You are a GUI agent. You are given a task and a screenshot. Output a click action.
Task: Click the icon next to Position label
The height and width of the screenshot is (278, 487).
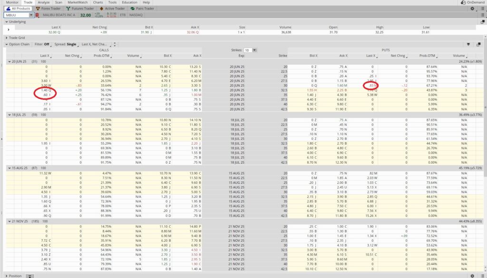[30, 276]
